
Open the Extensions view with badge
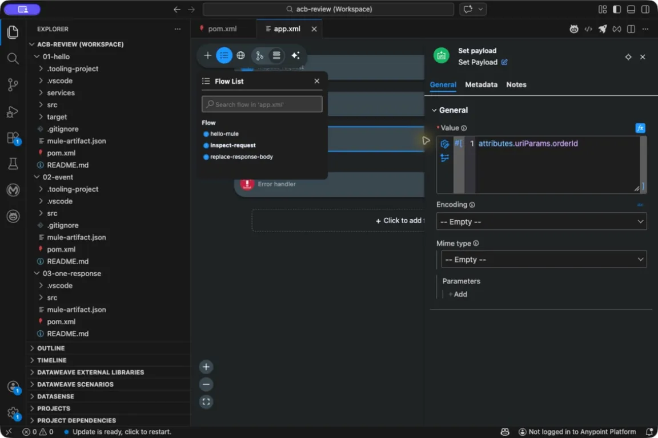click(13, 138)
